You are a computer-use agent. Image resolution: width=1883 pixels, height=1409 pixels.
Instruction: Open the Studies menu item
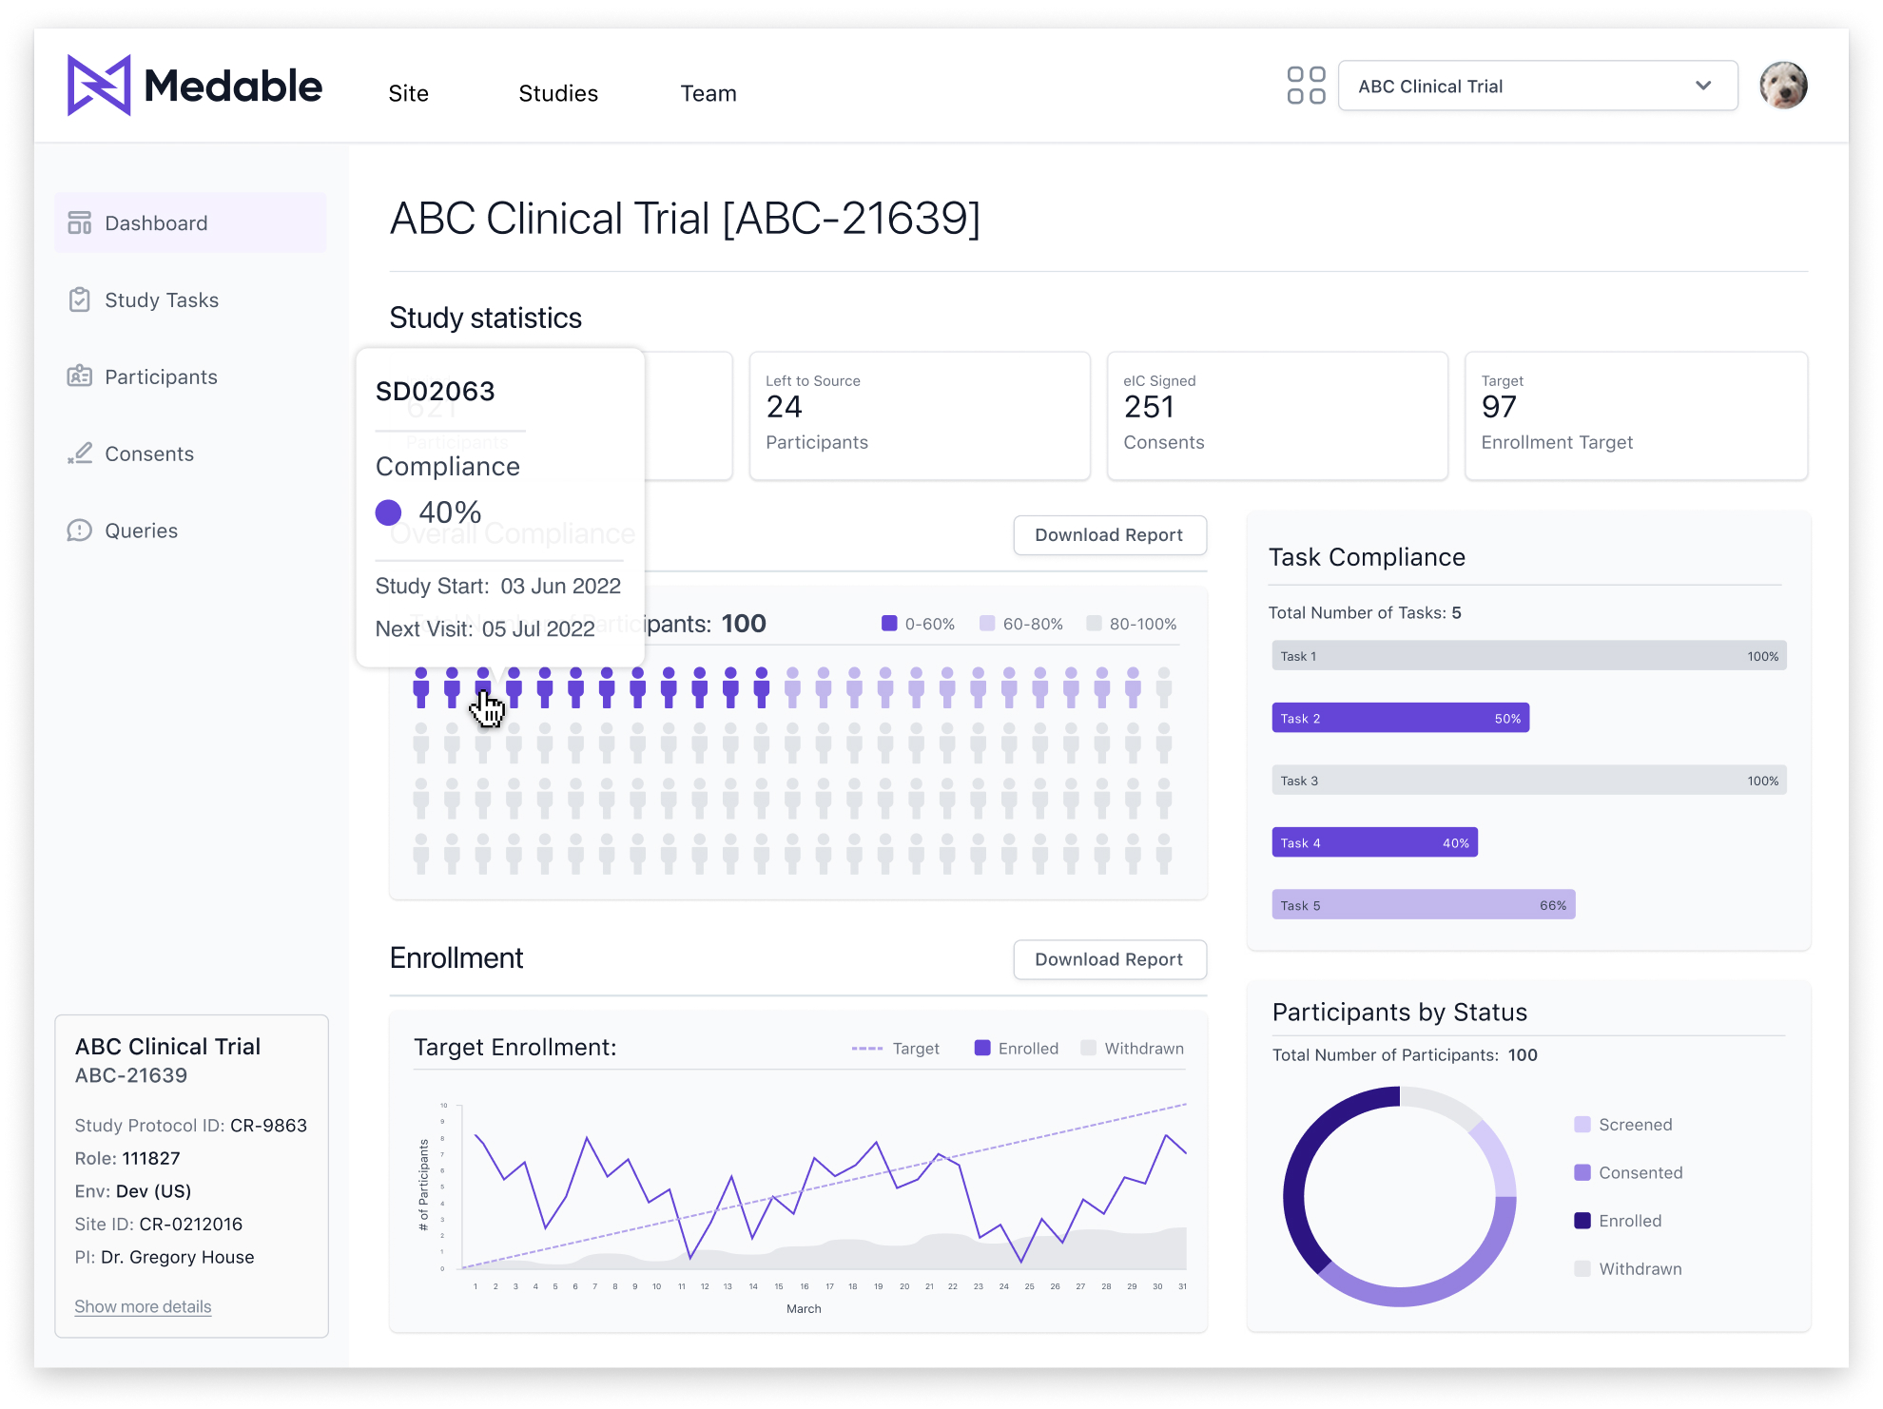[x=558, y=93]
